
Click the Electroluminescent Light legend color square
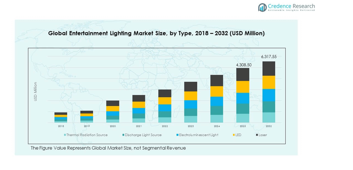[177, 135]
